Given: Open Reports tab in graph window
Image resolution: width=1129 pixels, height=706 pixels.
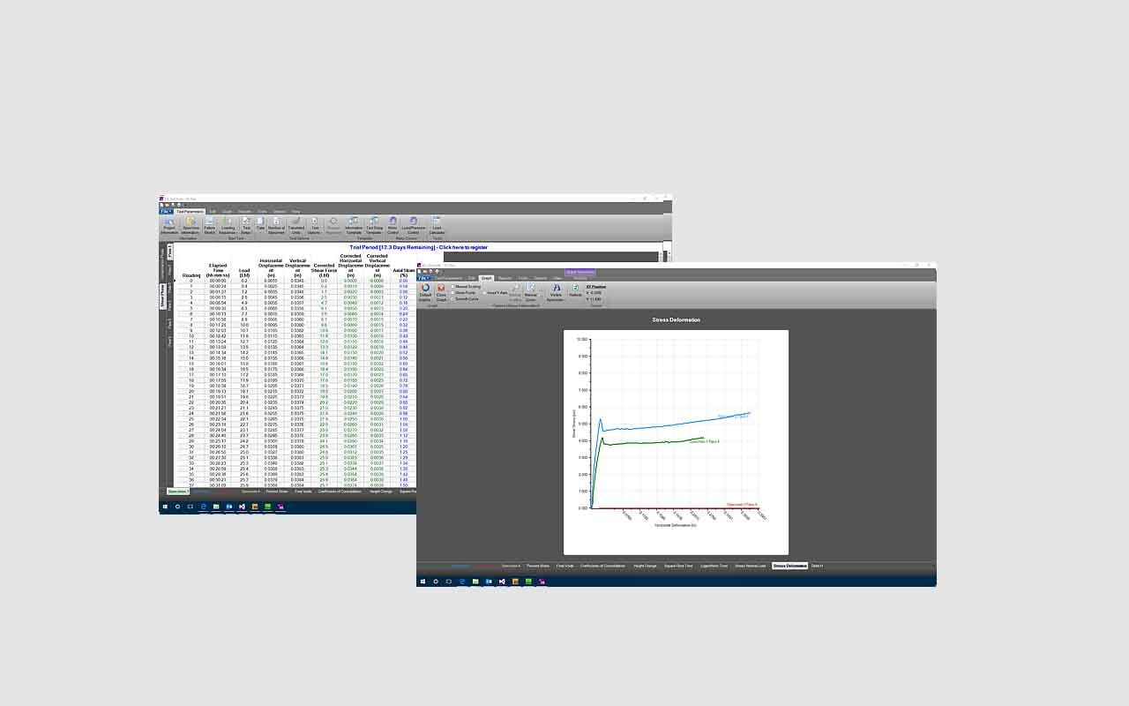Looking at the screenshot, I should click(x=505, y=278).
